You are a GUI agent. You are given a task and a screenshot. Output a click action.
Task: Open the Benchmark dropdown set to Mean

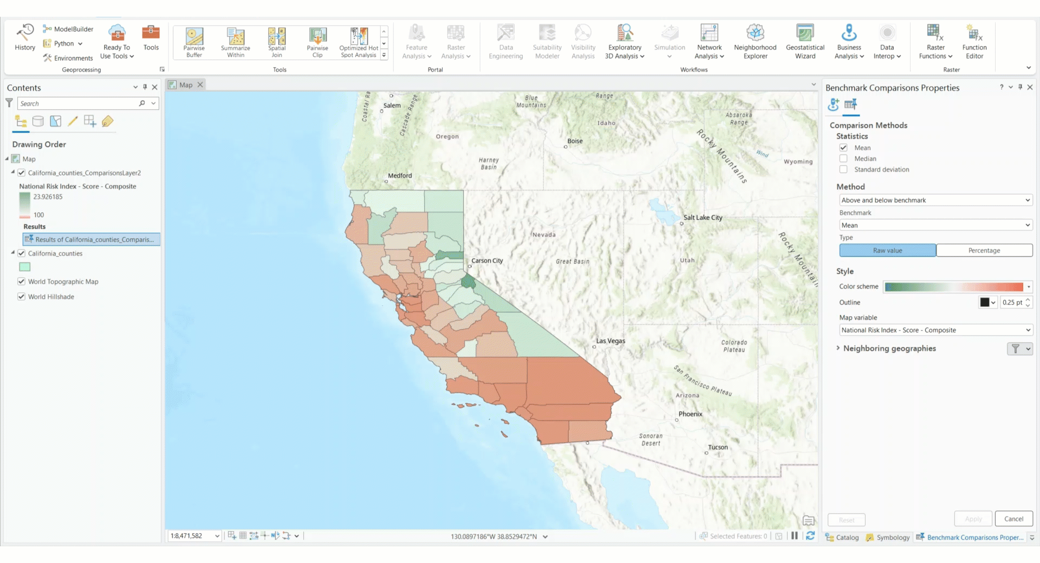(x=935, y=225)
